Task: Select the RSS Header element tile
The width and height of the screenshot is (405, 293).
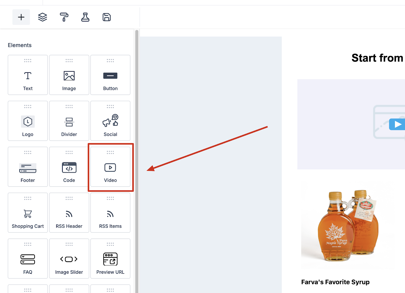Action: coord(69,213)
